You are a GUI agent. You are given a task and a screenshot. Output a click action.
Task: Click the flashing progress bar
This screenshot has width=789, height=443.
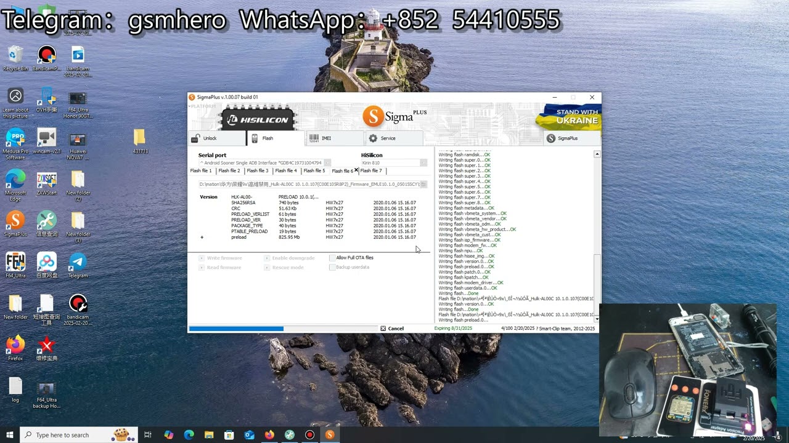[283, 329]
